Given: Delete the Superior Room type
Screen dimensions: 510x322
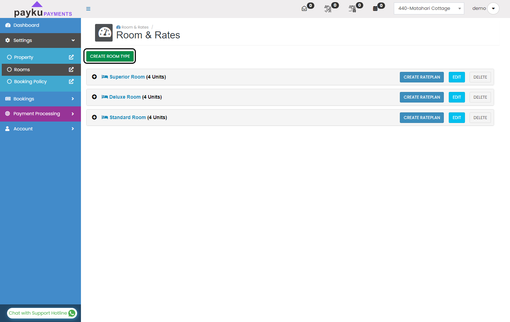Looking at the screenshot, I should (x=480, y=77).
